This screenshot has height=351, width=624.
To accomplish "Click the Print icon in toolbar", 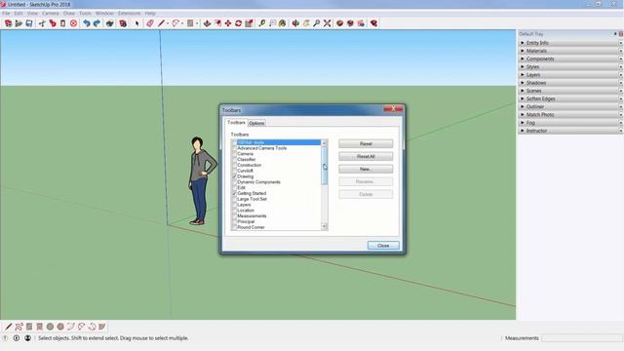I will [x=110, y=23].
